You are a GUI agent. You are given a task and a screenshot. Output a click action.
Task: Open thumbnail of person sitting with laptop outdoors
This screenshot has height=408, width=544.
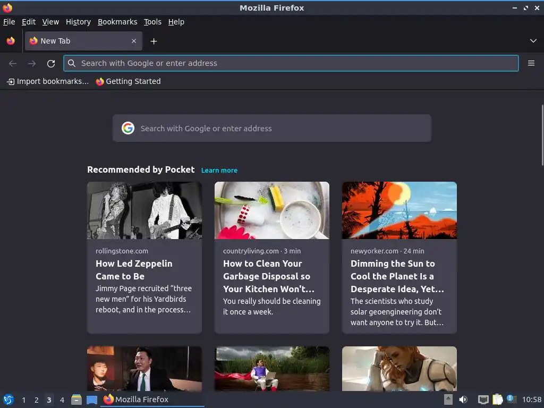tap(271, 369)
